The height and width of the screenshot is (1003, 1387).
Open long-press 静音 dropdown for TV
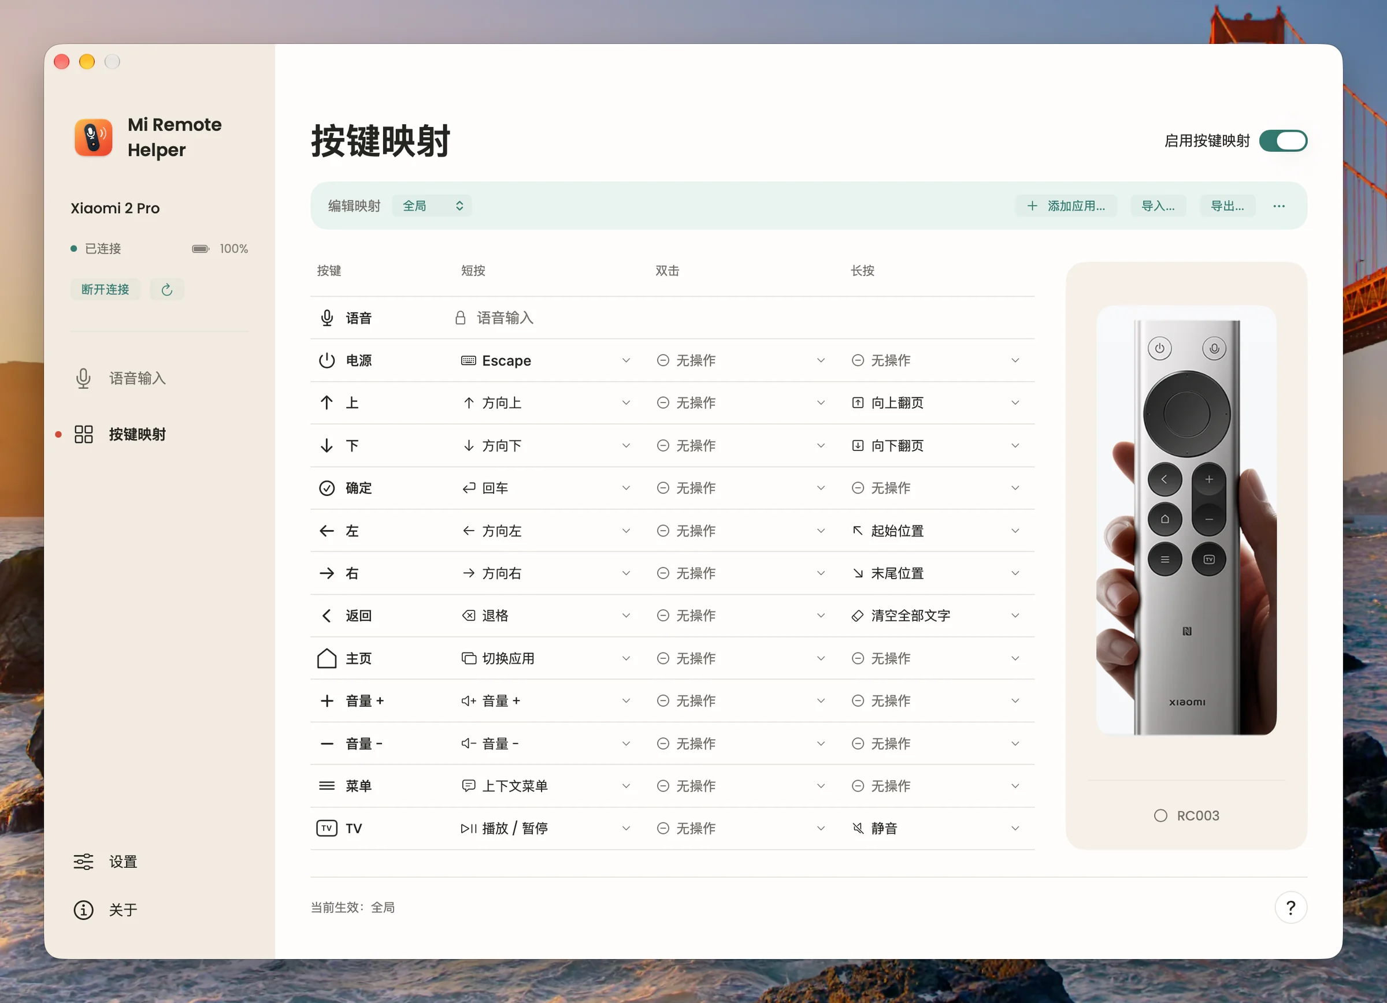coord(935,828)
